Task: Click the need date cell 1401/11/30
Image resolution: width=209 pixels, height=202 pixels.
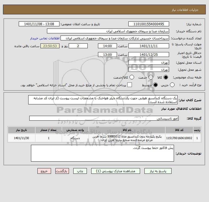Action: coord(21,138)
